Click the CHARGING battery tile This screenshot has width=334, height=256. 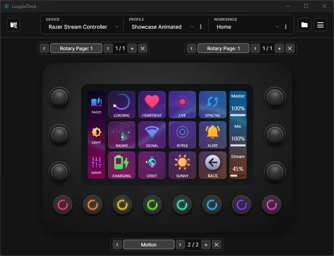[122, 165]
